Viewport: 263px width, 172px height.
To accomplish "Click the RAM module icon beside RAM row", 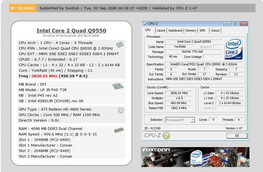I will (119, 130).
